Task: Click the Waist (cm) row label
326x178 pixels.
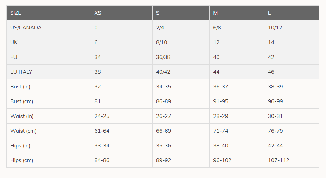Action: (23, 131)
